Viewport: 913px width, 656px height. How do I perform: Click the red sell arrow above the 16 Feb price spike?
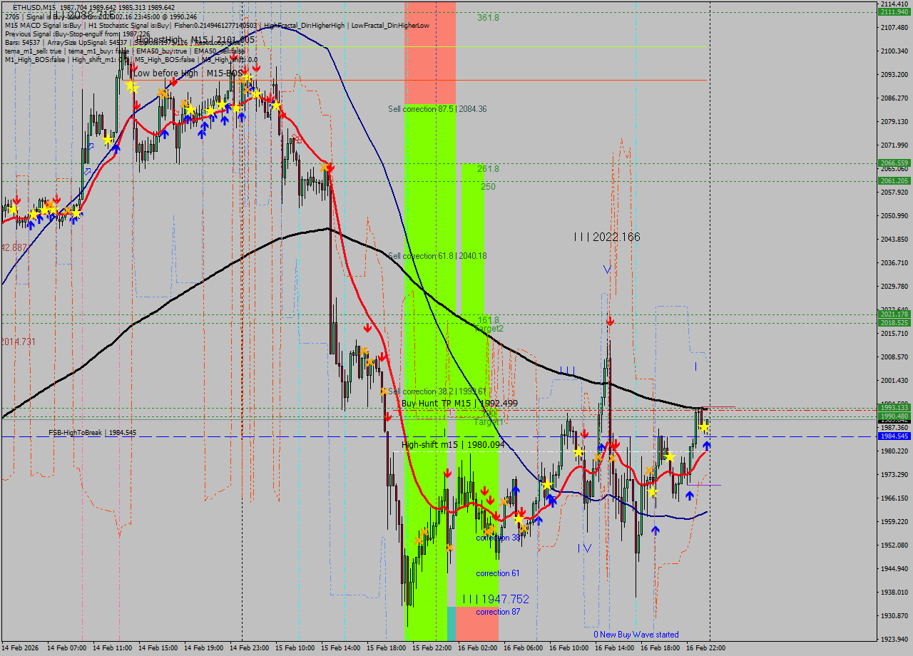(610, 321)
